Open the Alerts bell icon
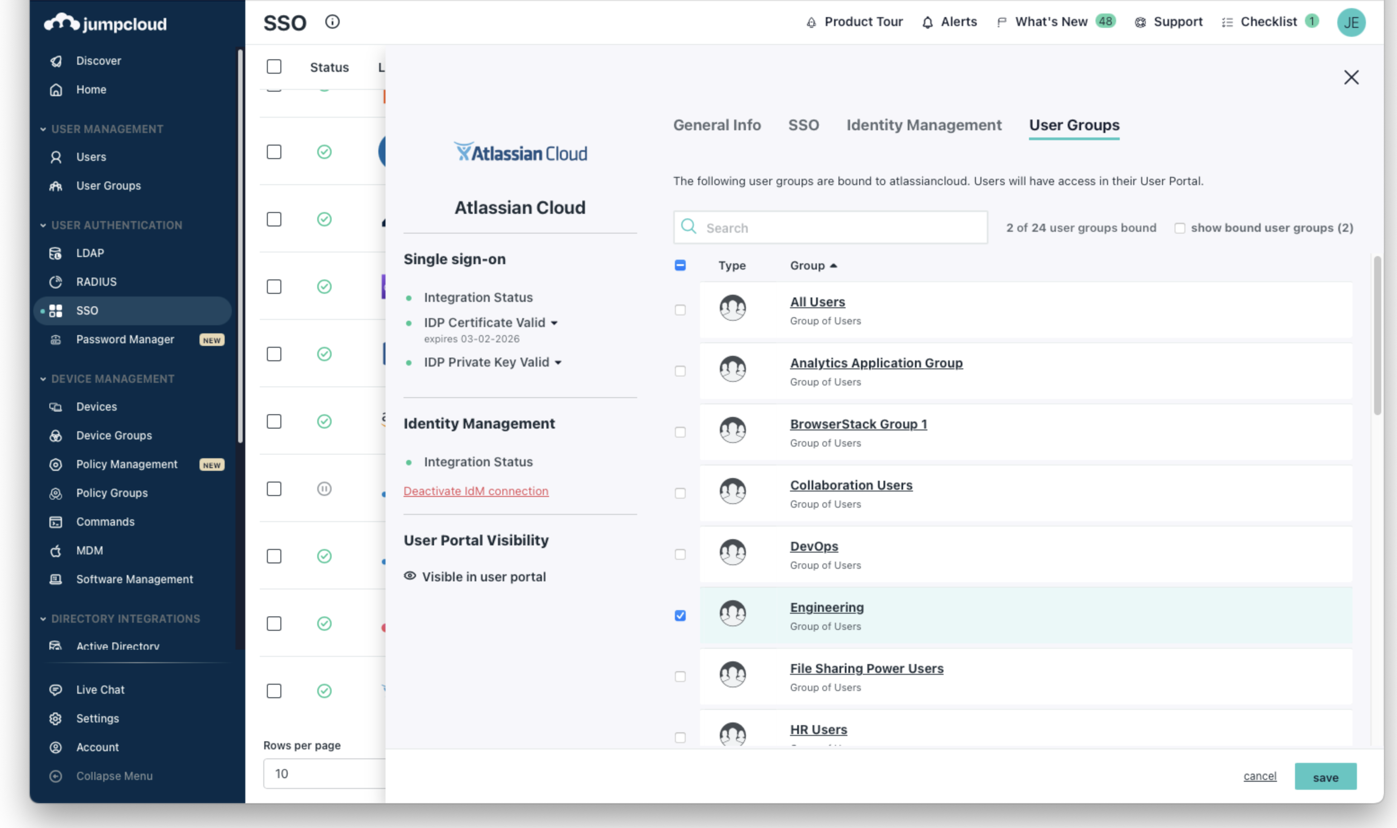Viewport: 1397px width, 828px height. (x=927, y=22)
